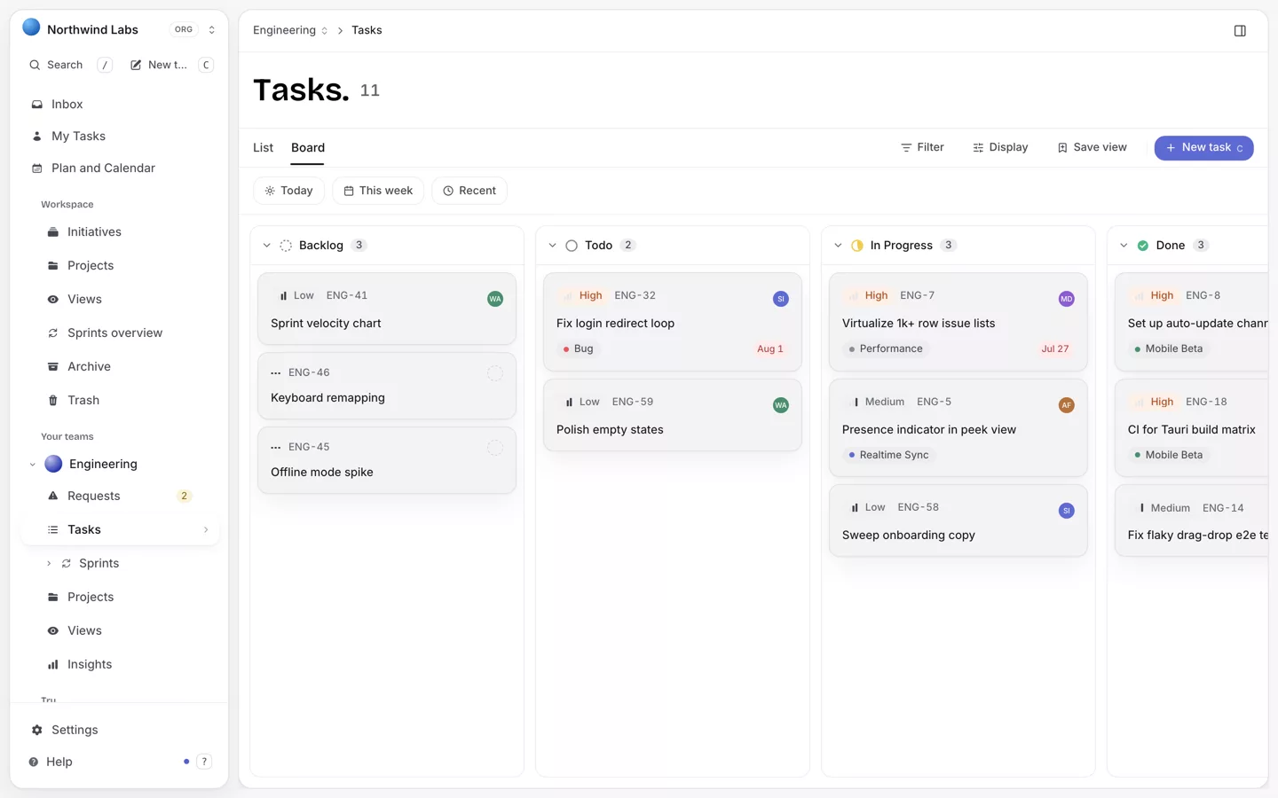Collapse the Engineering team chevron
The image size is (1278, 798).
coord(33,465)
